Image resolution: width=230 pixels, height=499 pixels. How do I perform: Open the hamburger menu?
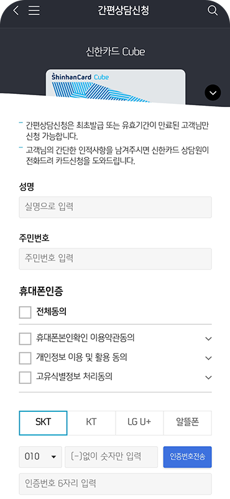pos(34,11)
